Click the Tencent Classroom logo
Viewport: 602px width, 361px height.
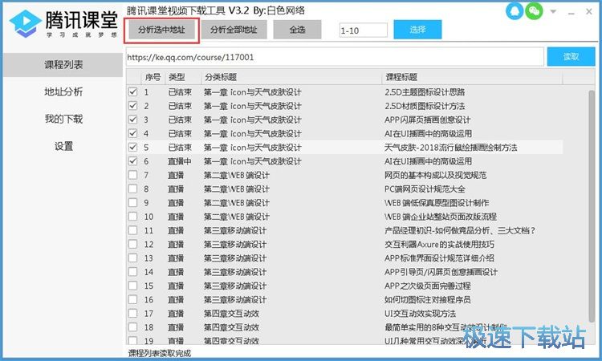coord(63,23)
